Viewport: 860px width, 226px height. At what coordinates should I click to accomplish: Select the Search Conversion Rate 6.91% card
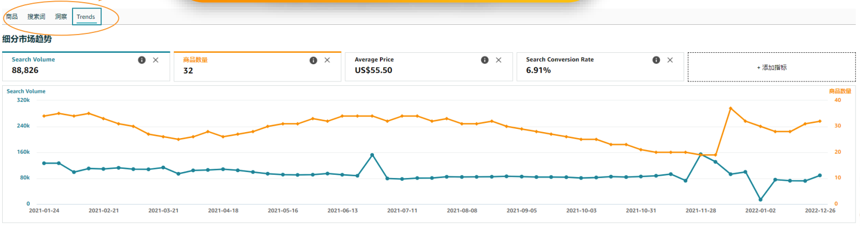click(600, 66)
